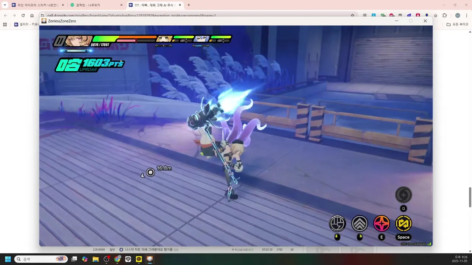Image resolution: width=472 pixels, height=265 pixels.
Task: Click the taskbar search box 검색
Action: pos(41,259)
